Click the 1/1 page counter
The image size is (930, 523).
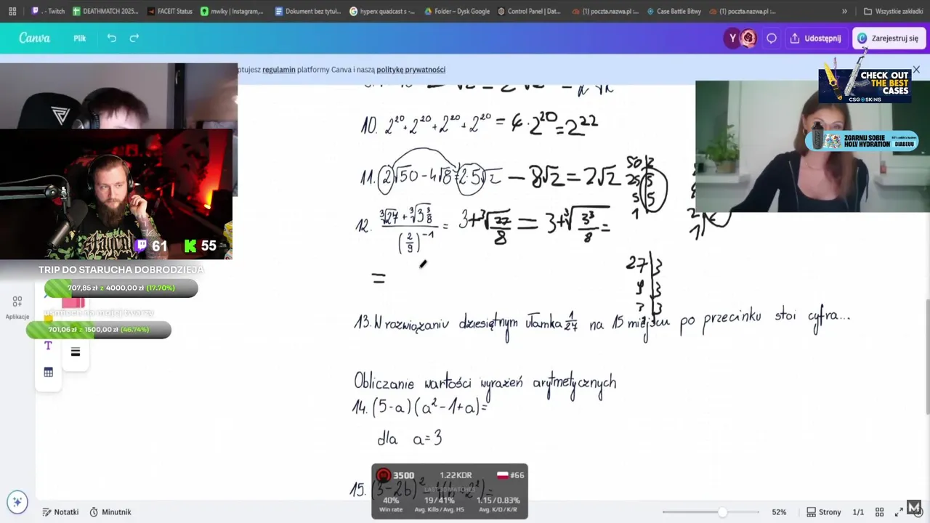coord(858,512)
